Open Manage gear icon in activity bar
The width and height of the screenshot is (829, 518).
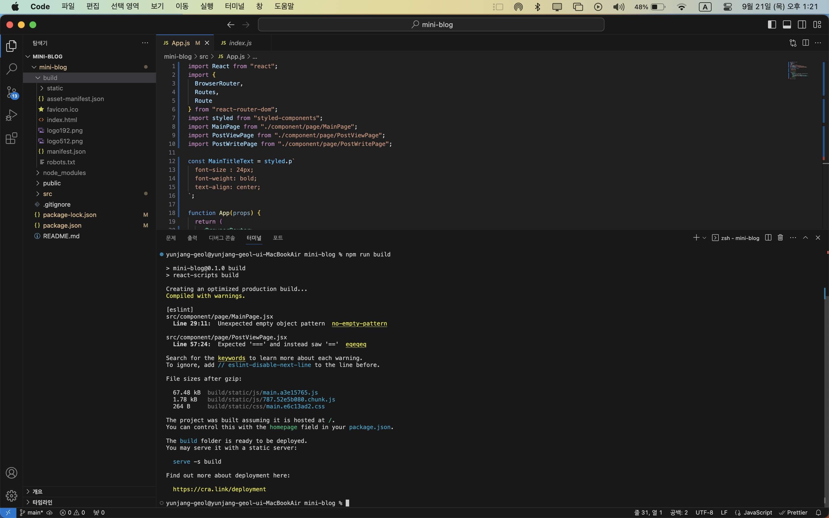(x=11, y=495)
